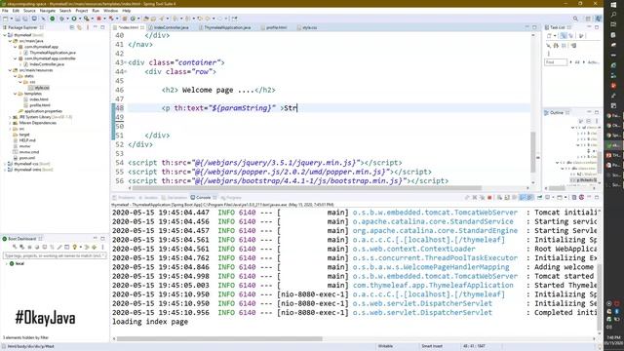Terminate the running app from Console toolbar
The height and width of the screenshot is (351, 624).
coord(489,197)
